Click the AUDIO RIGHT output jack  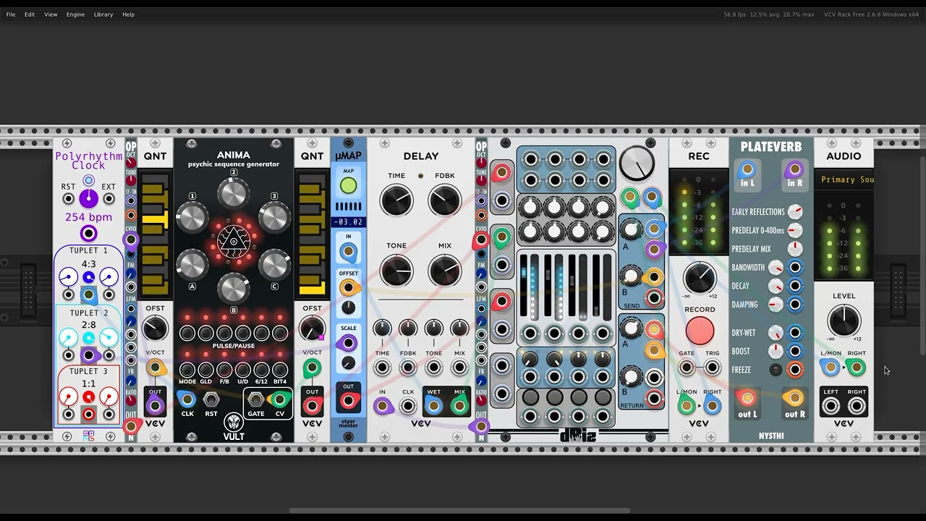tap(857, 406)
